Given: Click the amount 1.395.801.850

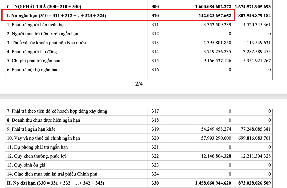Looking at the screenshot, I should click(x=217, y=43).
